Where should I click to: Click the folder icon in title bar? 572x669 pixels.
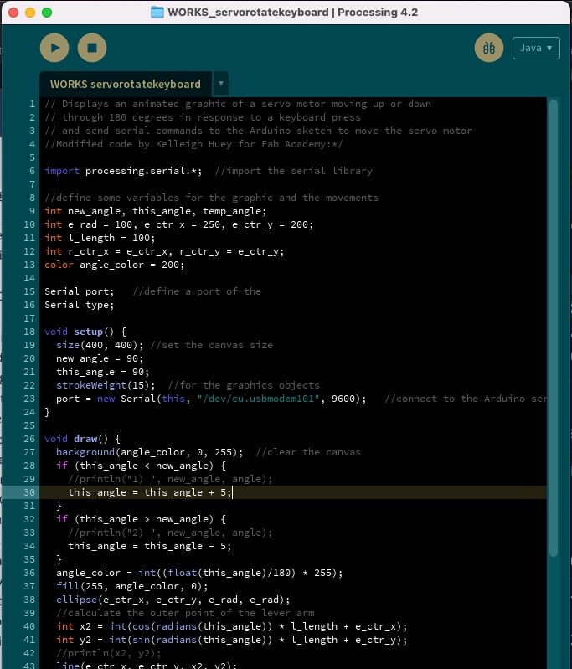157,12
